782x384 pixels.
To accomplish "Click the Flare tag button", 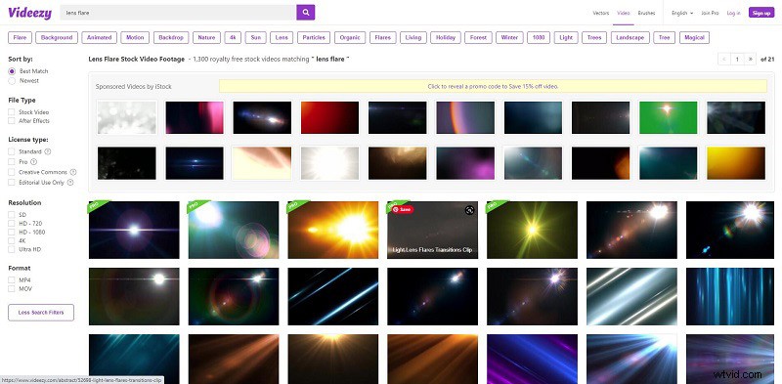I will point(20,37).
